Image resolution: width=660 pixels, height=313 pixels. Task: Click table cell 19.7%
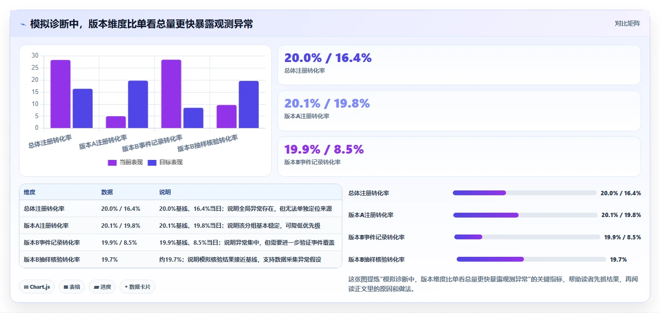click(x=109, y=260)
